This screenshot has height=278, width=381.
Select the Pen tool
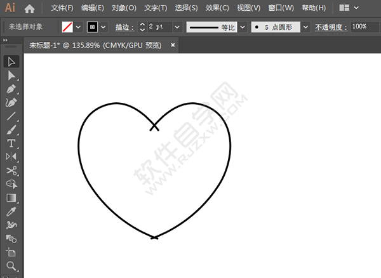point(11,89)
